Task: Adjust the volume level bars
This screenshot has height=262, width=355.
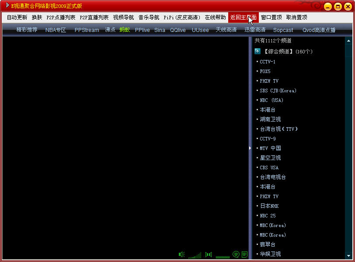Action: (x=195, y=255)
